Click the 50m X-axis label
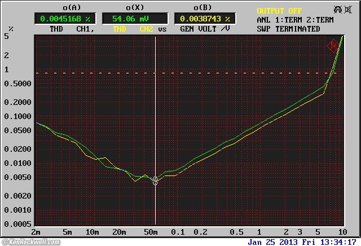Image resolution: width=361 pixels, height=246 pixels. pos(151,232)
